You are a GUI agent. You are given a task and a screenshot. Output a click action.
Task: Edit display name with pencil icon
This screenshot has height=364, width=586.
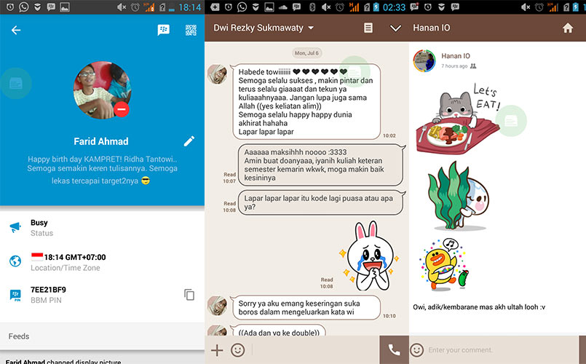(x=189, y=141)
